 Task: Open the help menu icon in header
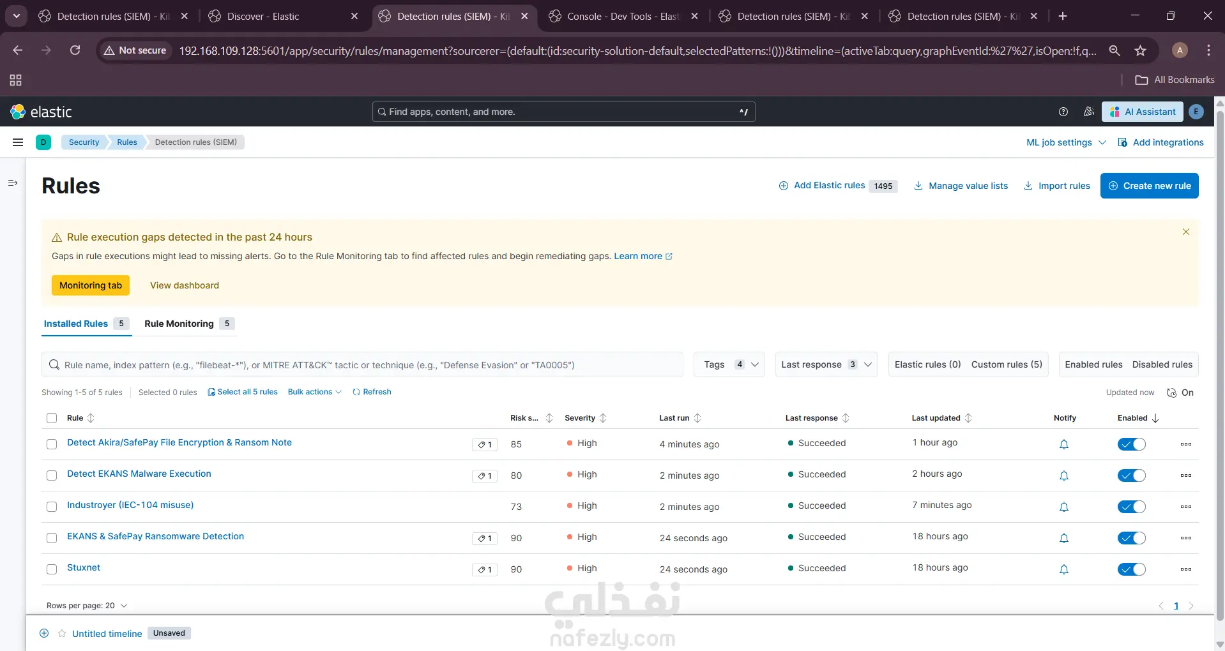(1063, 112)
